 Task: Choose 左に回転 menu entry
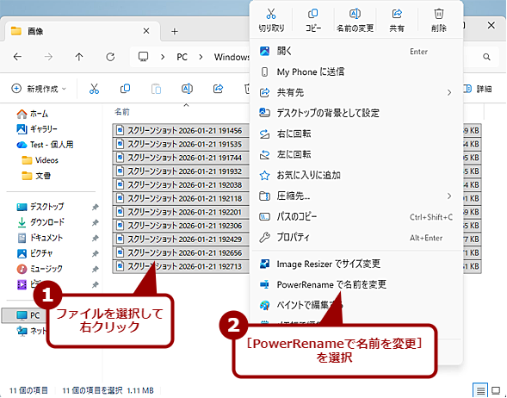[x=356, y=154]
